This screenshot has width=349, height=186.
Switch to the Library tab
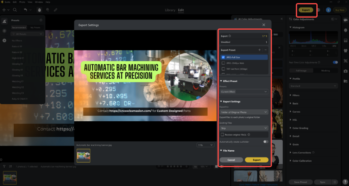coord(170,10)
